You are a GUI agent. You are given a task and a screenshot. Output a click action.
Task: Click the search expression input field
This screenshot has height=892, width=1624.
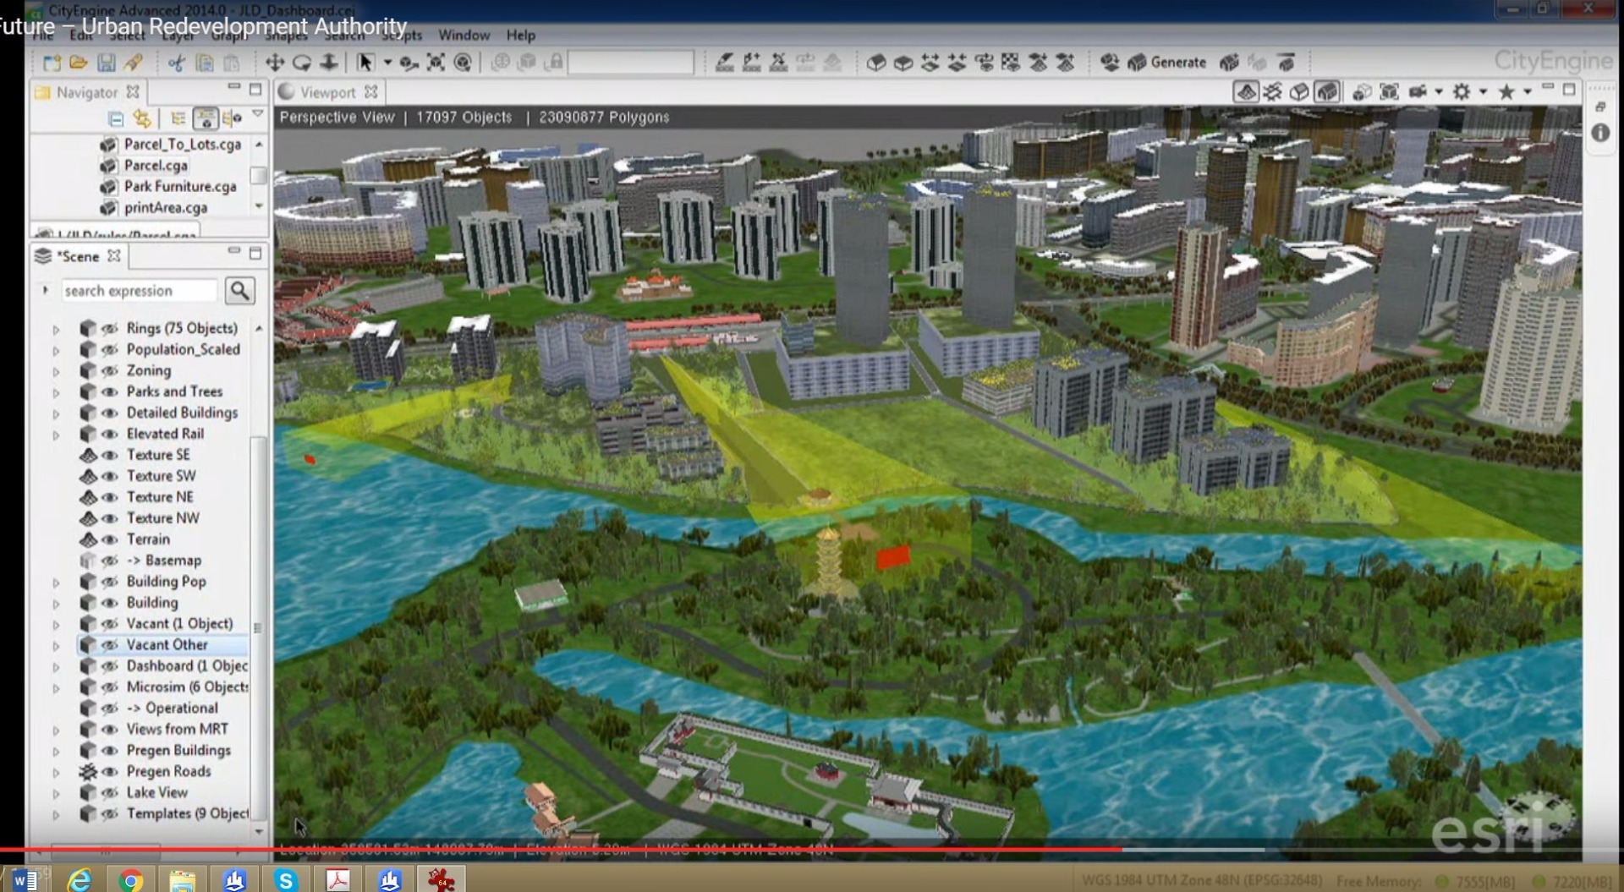click(139, 291)
